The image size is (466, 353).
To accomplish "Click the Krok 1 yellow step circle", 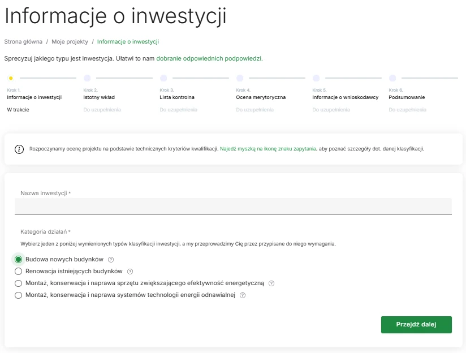I will (11, 78).
